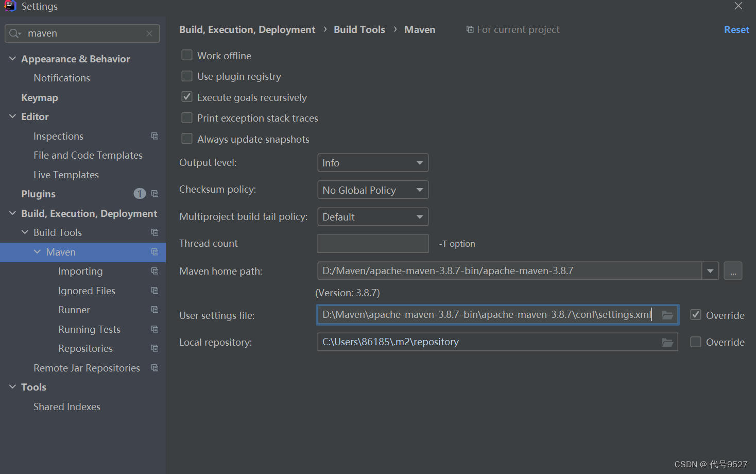Open the Keymap settings page

pyautogui.click(x=40, y=97)
